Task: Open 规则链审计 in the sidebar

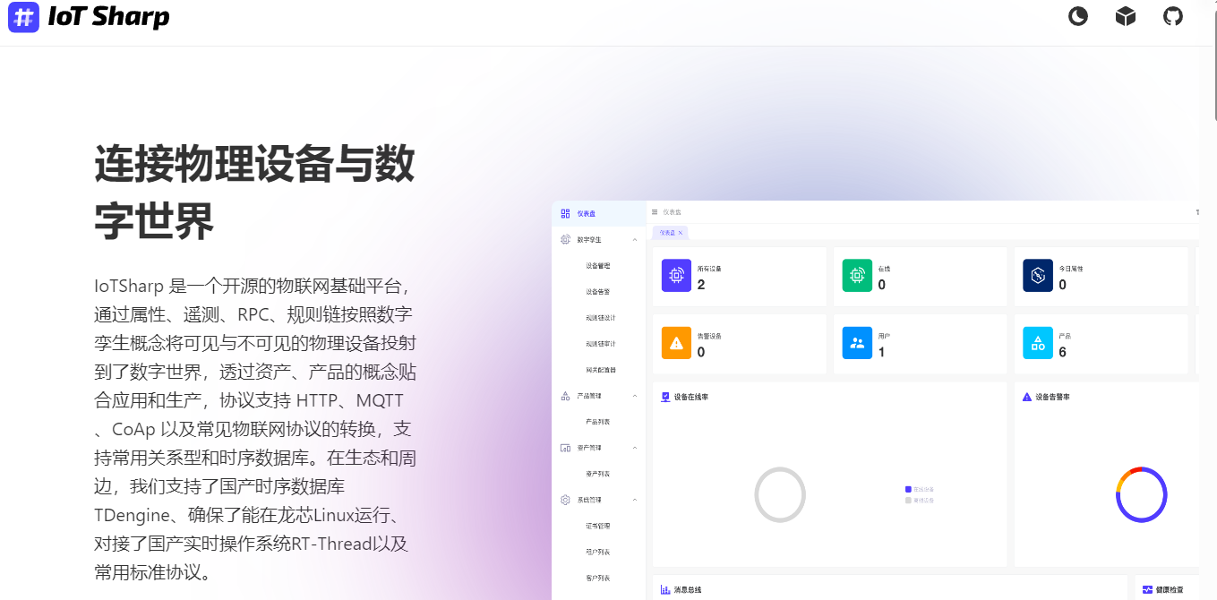Action: tap(601, 343)
